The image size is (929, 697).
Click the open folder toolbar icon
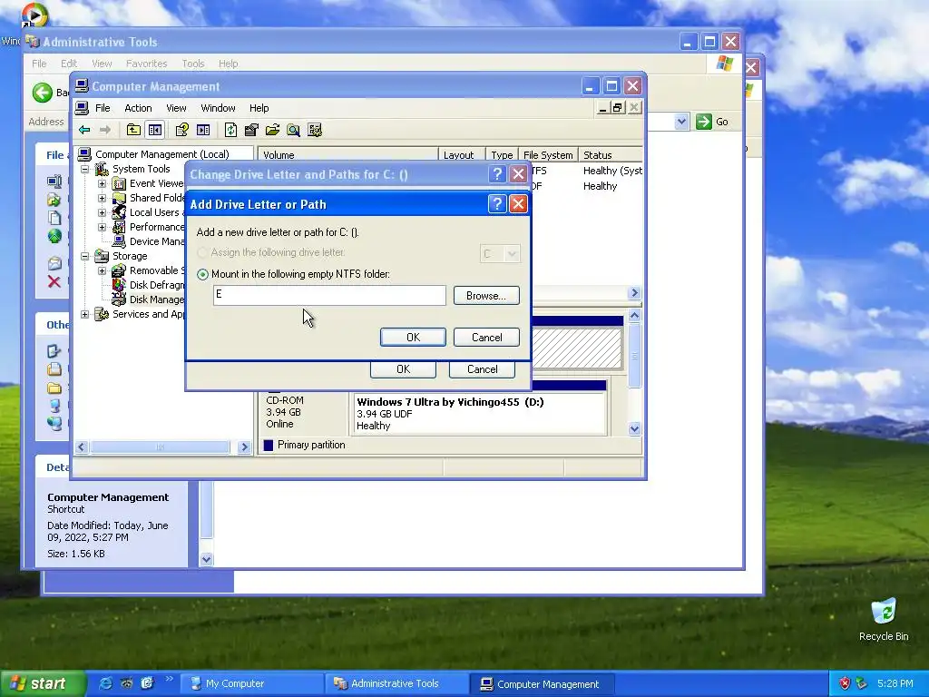tap(272, 130)
